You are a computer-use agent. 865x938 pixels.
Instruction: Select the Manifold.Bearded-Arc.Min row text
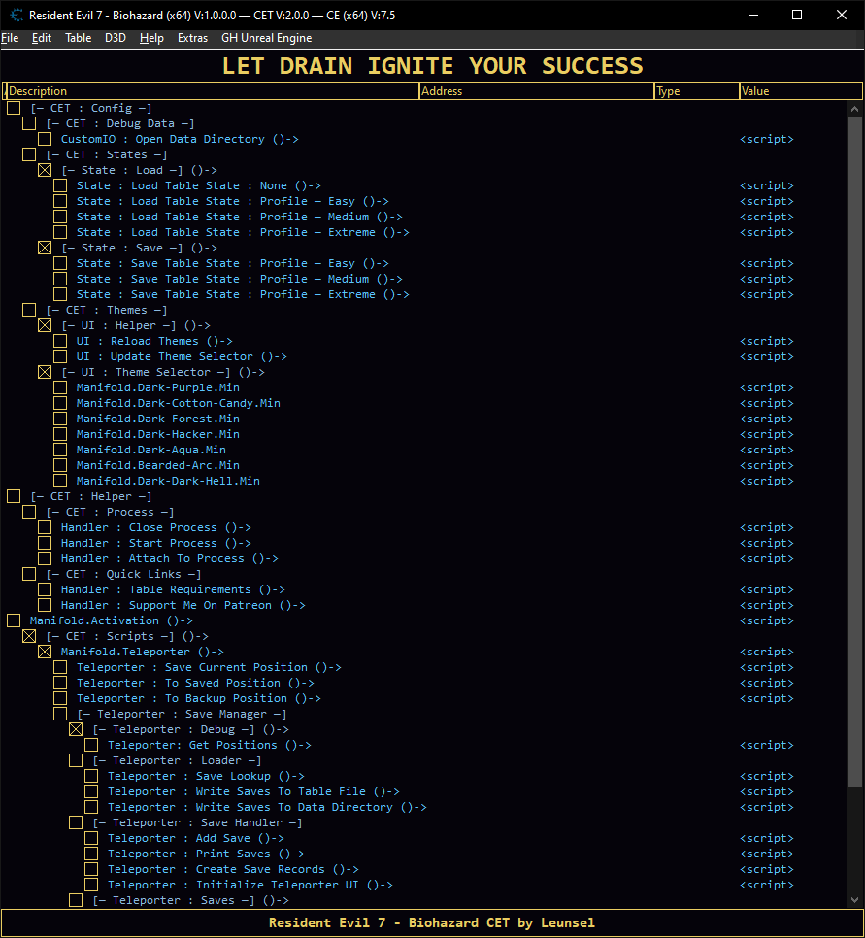(x=158, y=465)
